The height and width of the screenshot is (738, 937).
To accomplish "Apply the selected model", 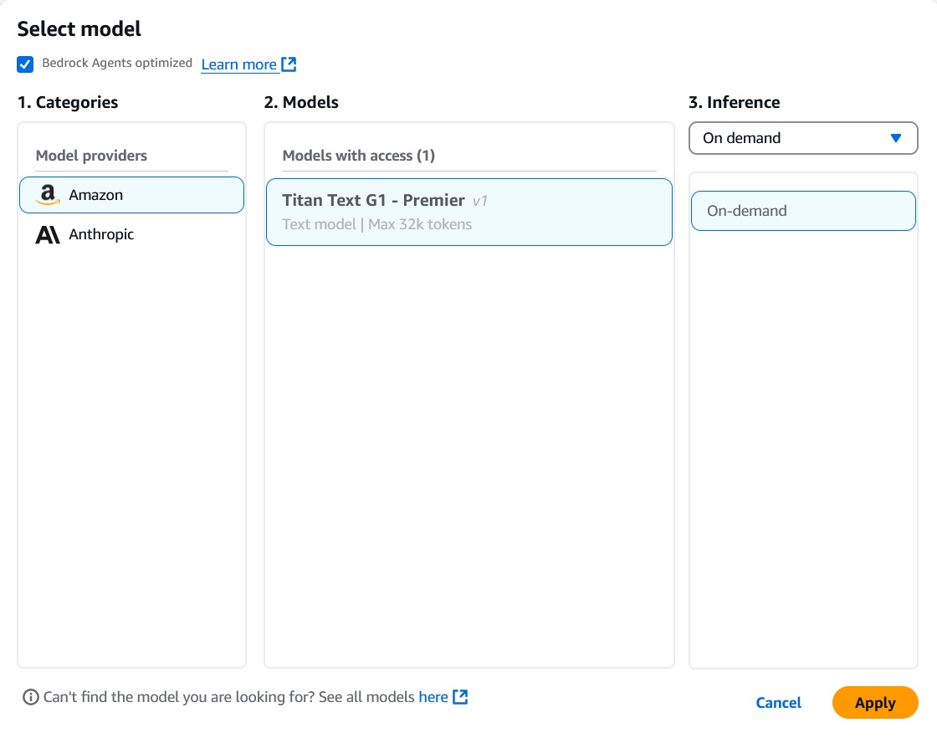I will coord(875,703).
